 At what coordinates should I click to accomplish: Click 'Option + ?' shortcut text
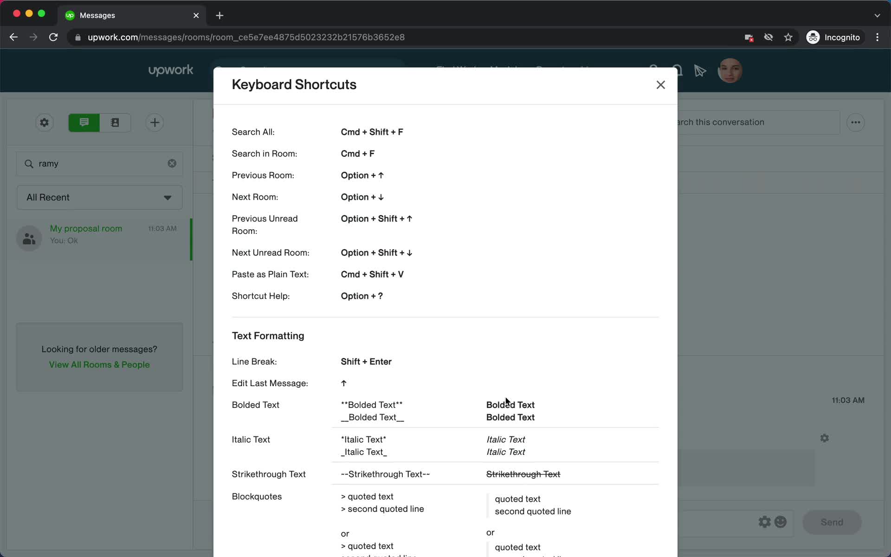[x=362, y=296]
